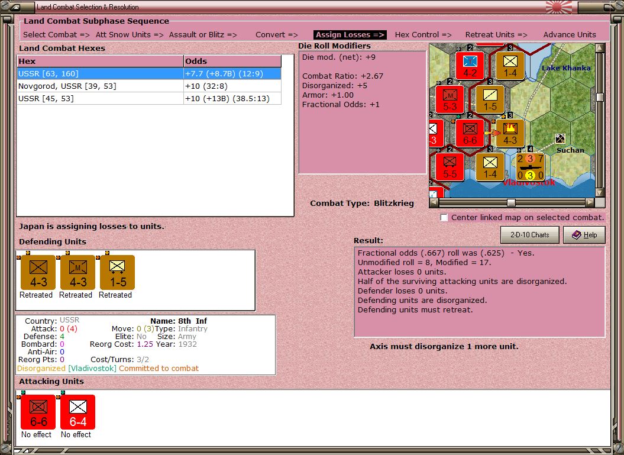This screenshot has width=624, height=455.
Task: Click 1-5 brown unit on map
Action: coord(490,99)
